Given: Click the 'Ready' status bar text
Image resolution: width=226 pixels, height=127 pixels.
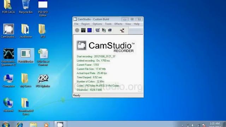Looking at the screenshot, I should [77, 95].
